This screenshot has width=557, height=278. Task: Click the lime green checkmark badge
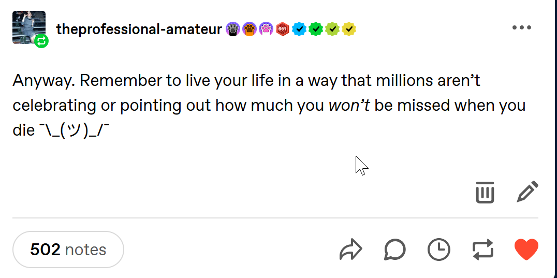pos(332,30)
